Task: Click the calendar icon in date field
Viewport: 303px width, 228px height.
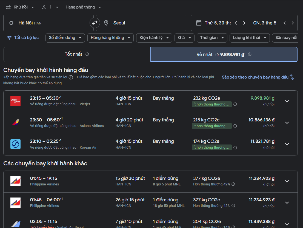Action: pos(199,23)
